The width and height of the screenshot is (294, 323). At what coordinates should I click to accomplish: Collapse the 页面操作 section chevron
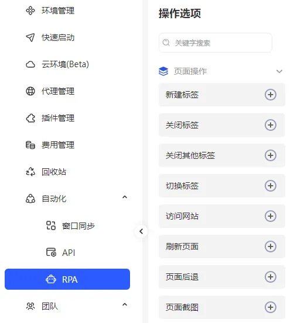(x=279, y=71)
